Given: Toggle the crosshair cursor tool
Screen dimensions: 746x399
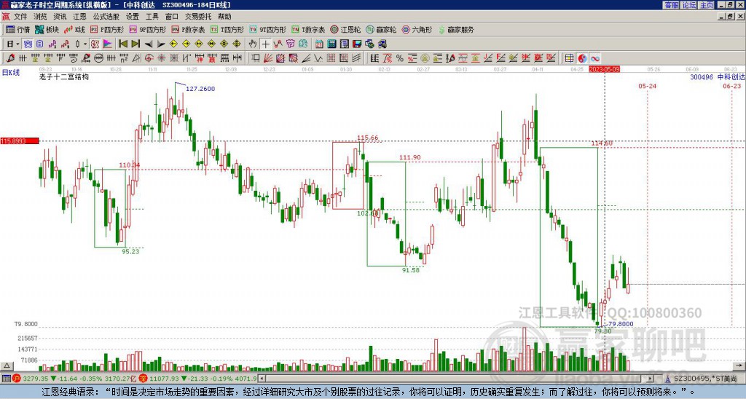Looking at the screenshot, I should click(x=265, y=44).
